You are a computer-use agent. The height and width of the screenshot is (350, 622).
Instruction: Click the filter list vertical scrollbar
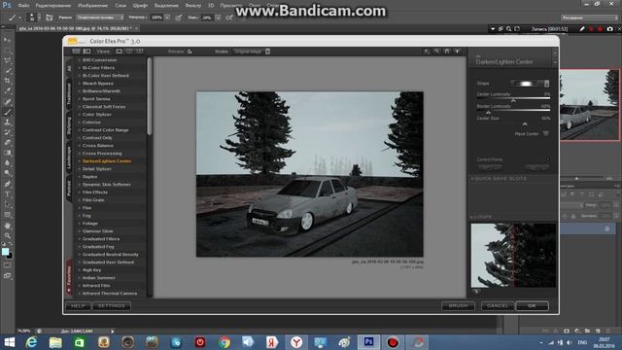150,96
